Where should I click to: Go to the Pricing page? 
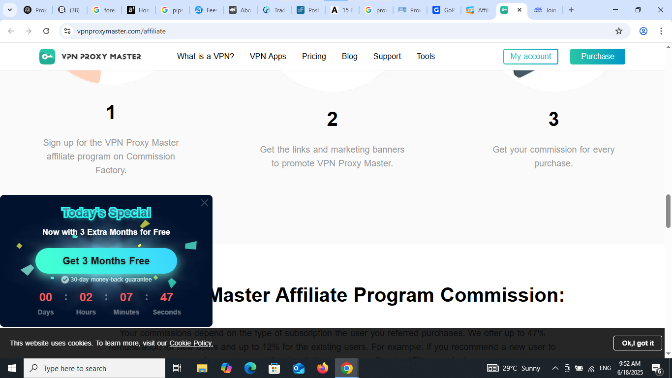pos(314,56)
